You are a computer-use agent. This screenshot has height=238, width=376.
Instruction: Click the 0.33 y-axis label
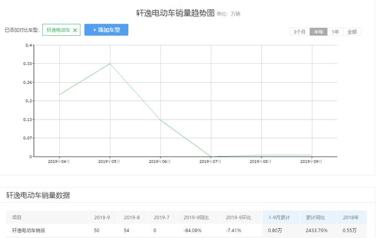click(x=28, y=64)
